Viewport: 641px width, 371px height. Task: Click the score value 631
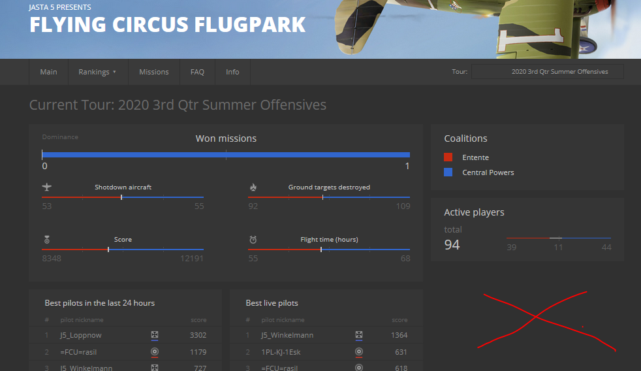click(x=401, y=352)
